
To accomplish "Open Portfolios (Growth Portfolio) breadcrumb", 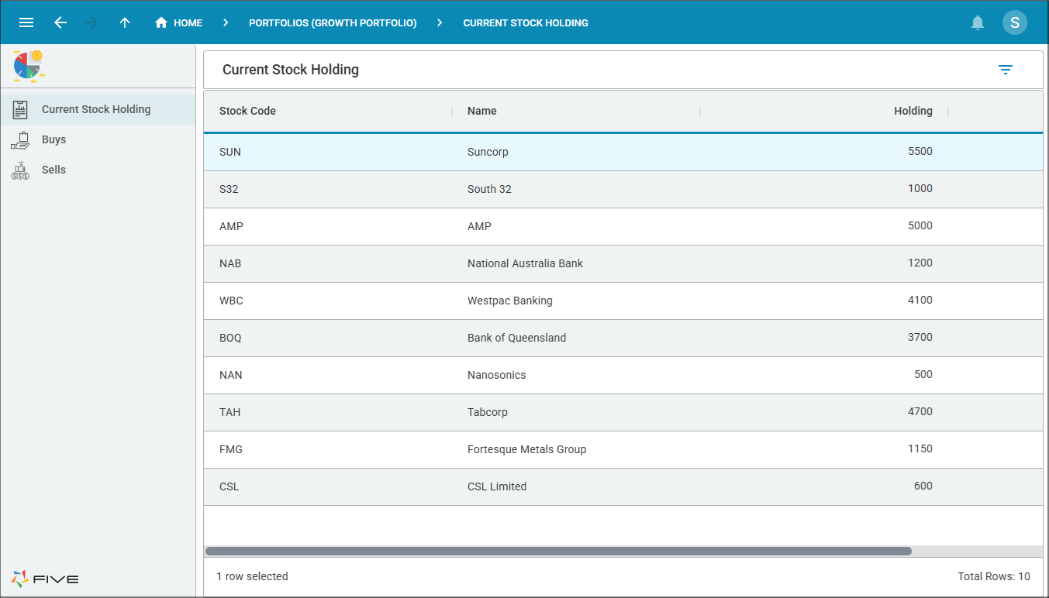I will coord(333,23).
